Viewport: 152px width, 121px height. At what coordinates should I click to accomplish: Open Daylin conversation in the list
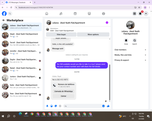pos(21,61)
